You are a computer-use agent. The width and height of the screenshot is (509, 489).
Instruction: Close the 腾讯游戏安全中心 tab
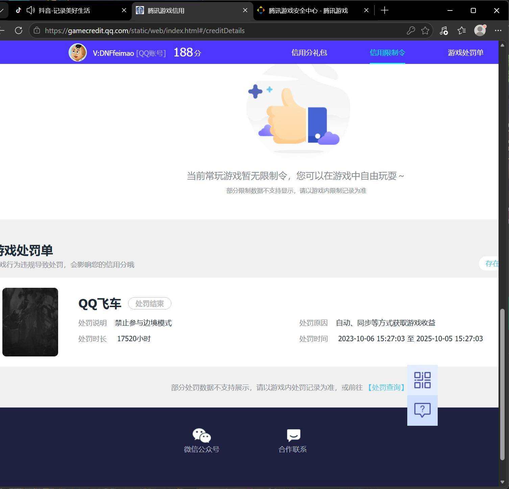tap(366, 10)
